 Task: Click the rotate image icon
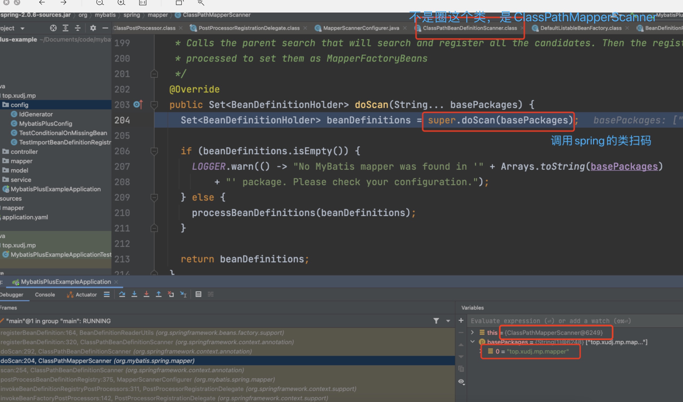180,3
